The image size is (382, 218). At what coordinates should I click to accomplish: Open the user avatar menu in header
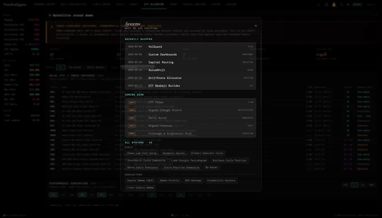pos(334,4)
